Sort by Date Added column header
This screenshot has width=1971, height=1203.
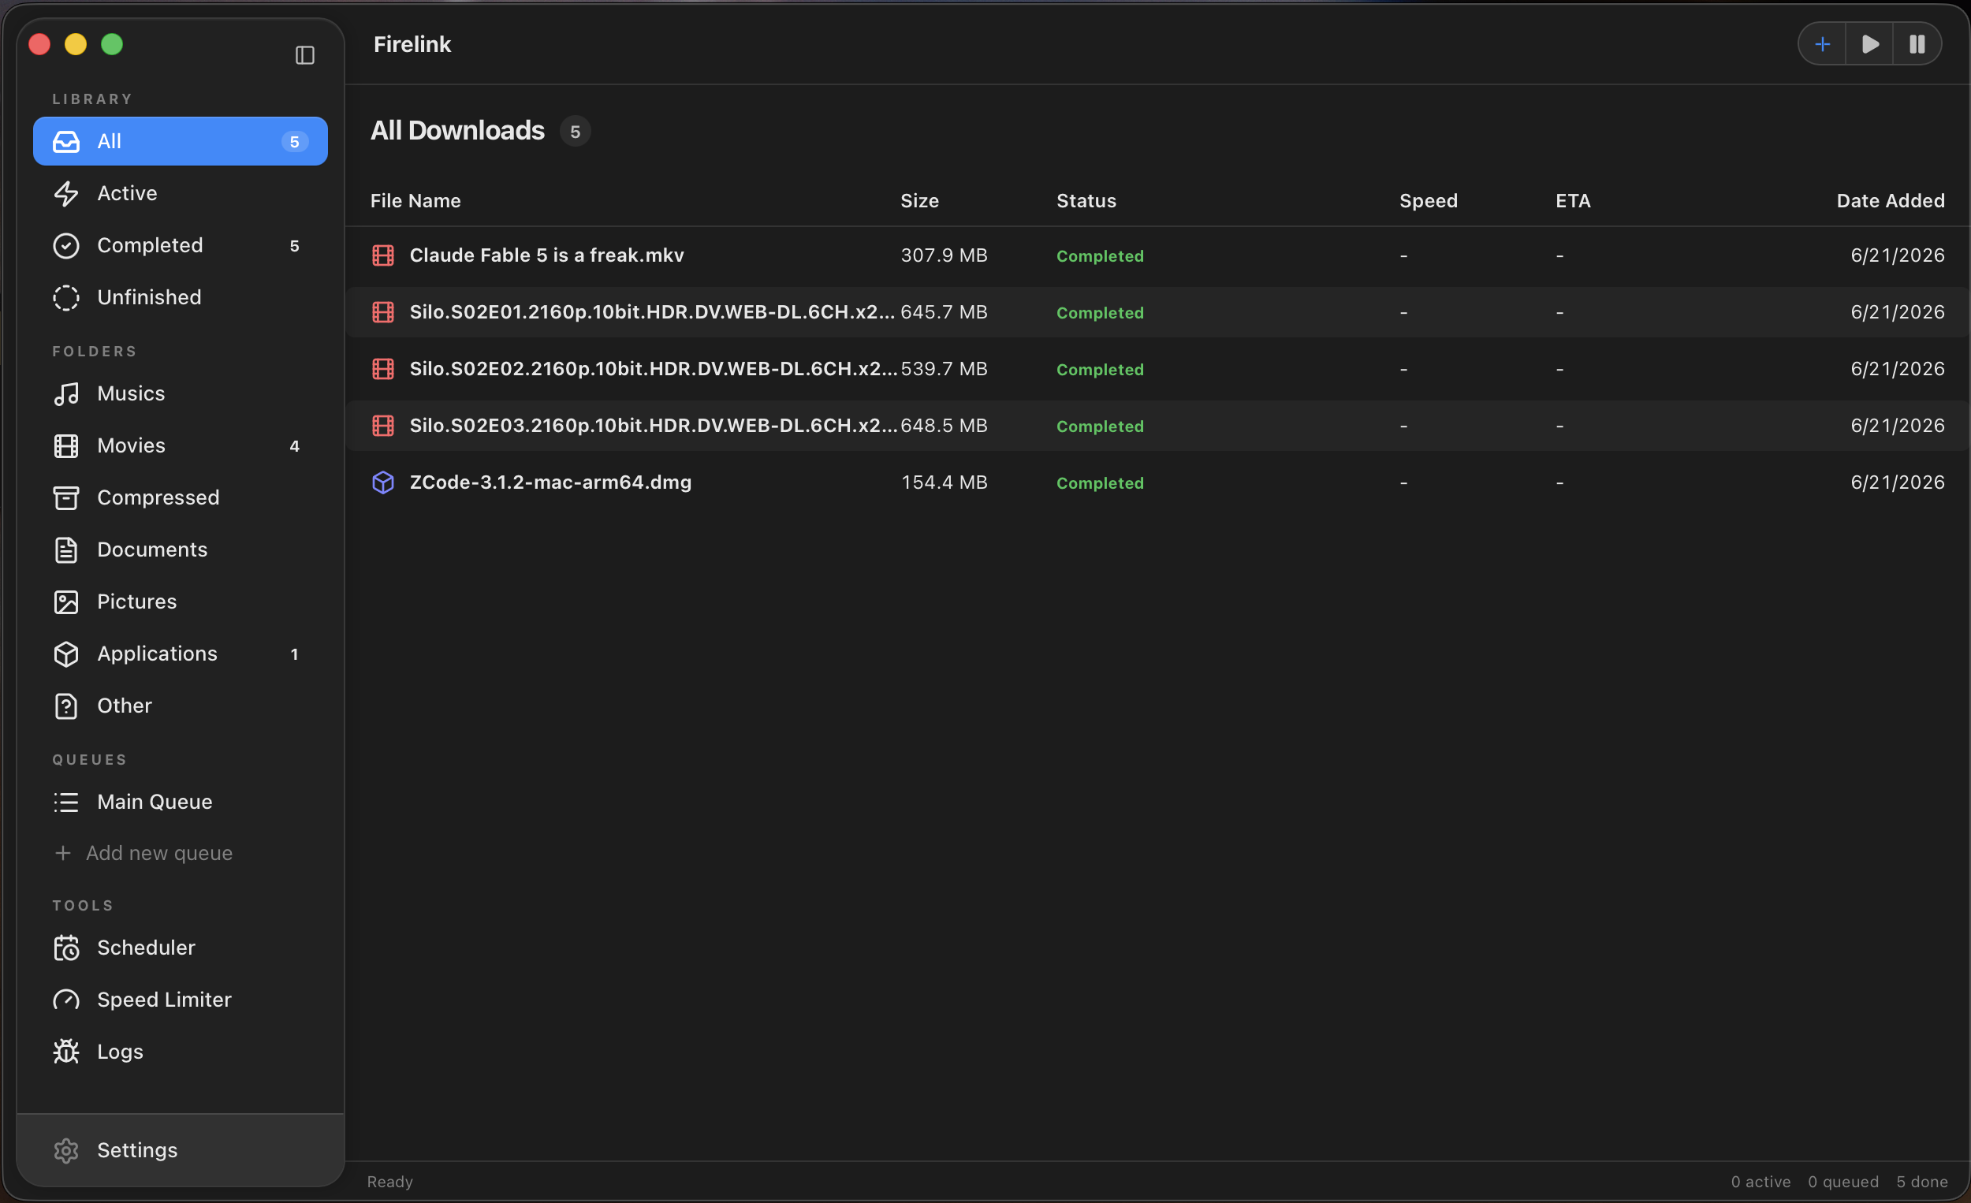[1891, 201]
